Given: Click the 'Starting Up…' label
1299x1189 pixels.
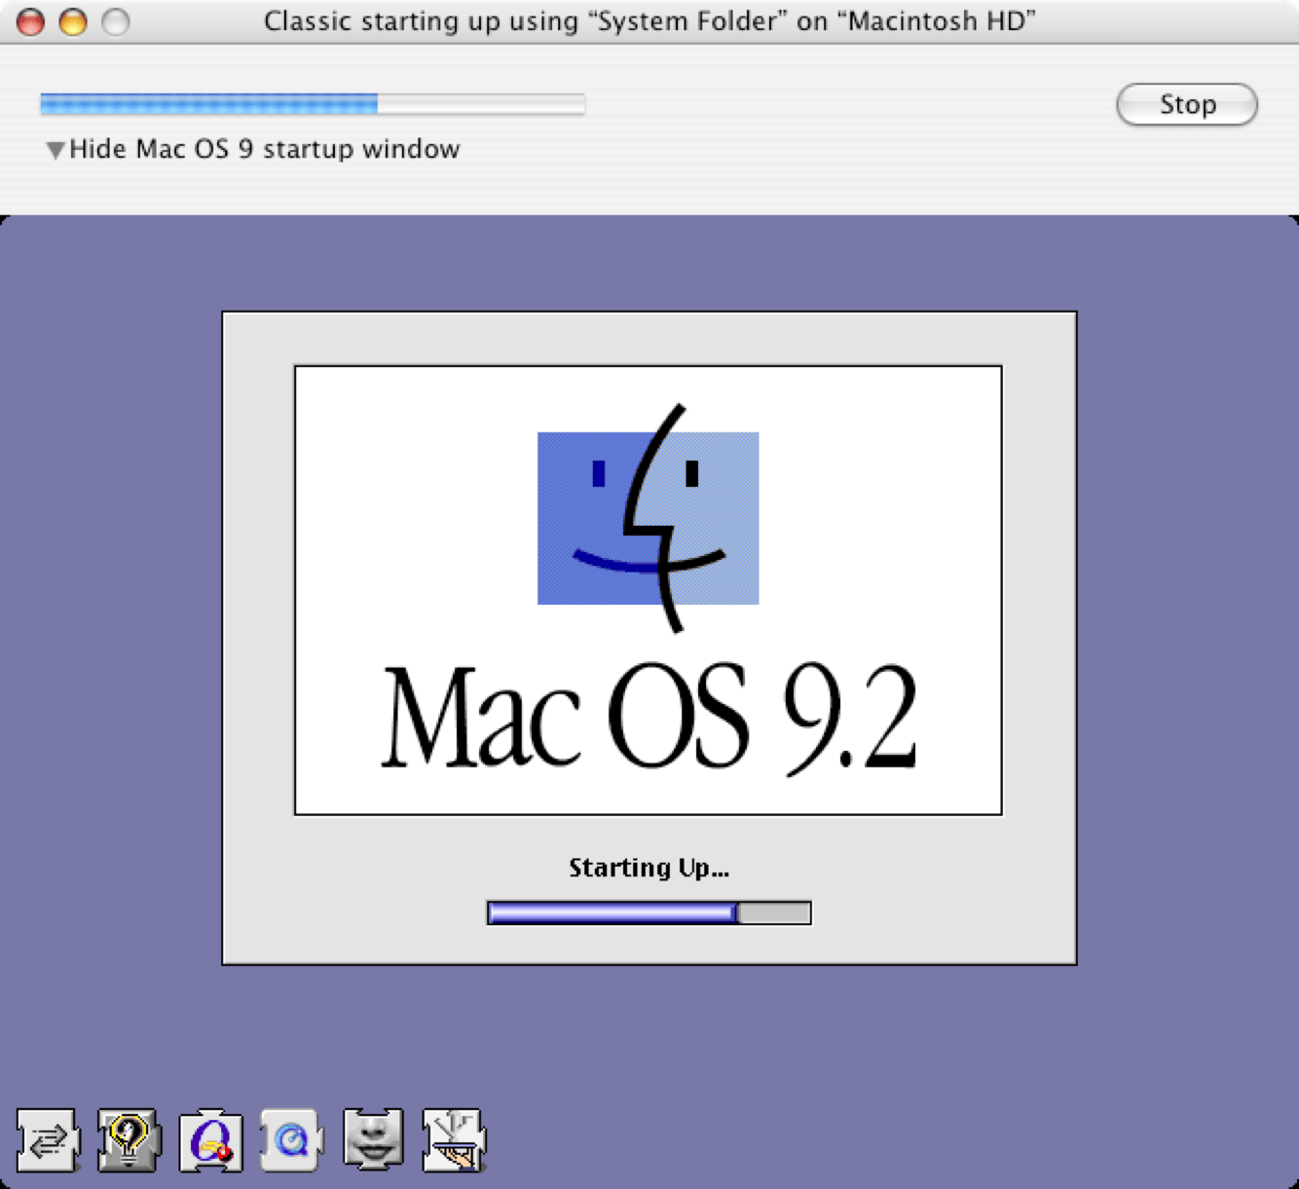Looking at the screenshot, I should 649,868.
